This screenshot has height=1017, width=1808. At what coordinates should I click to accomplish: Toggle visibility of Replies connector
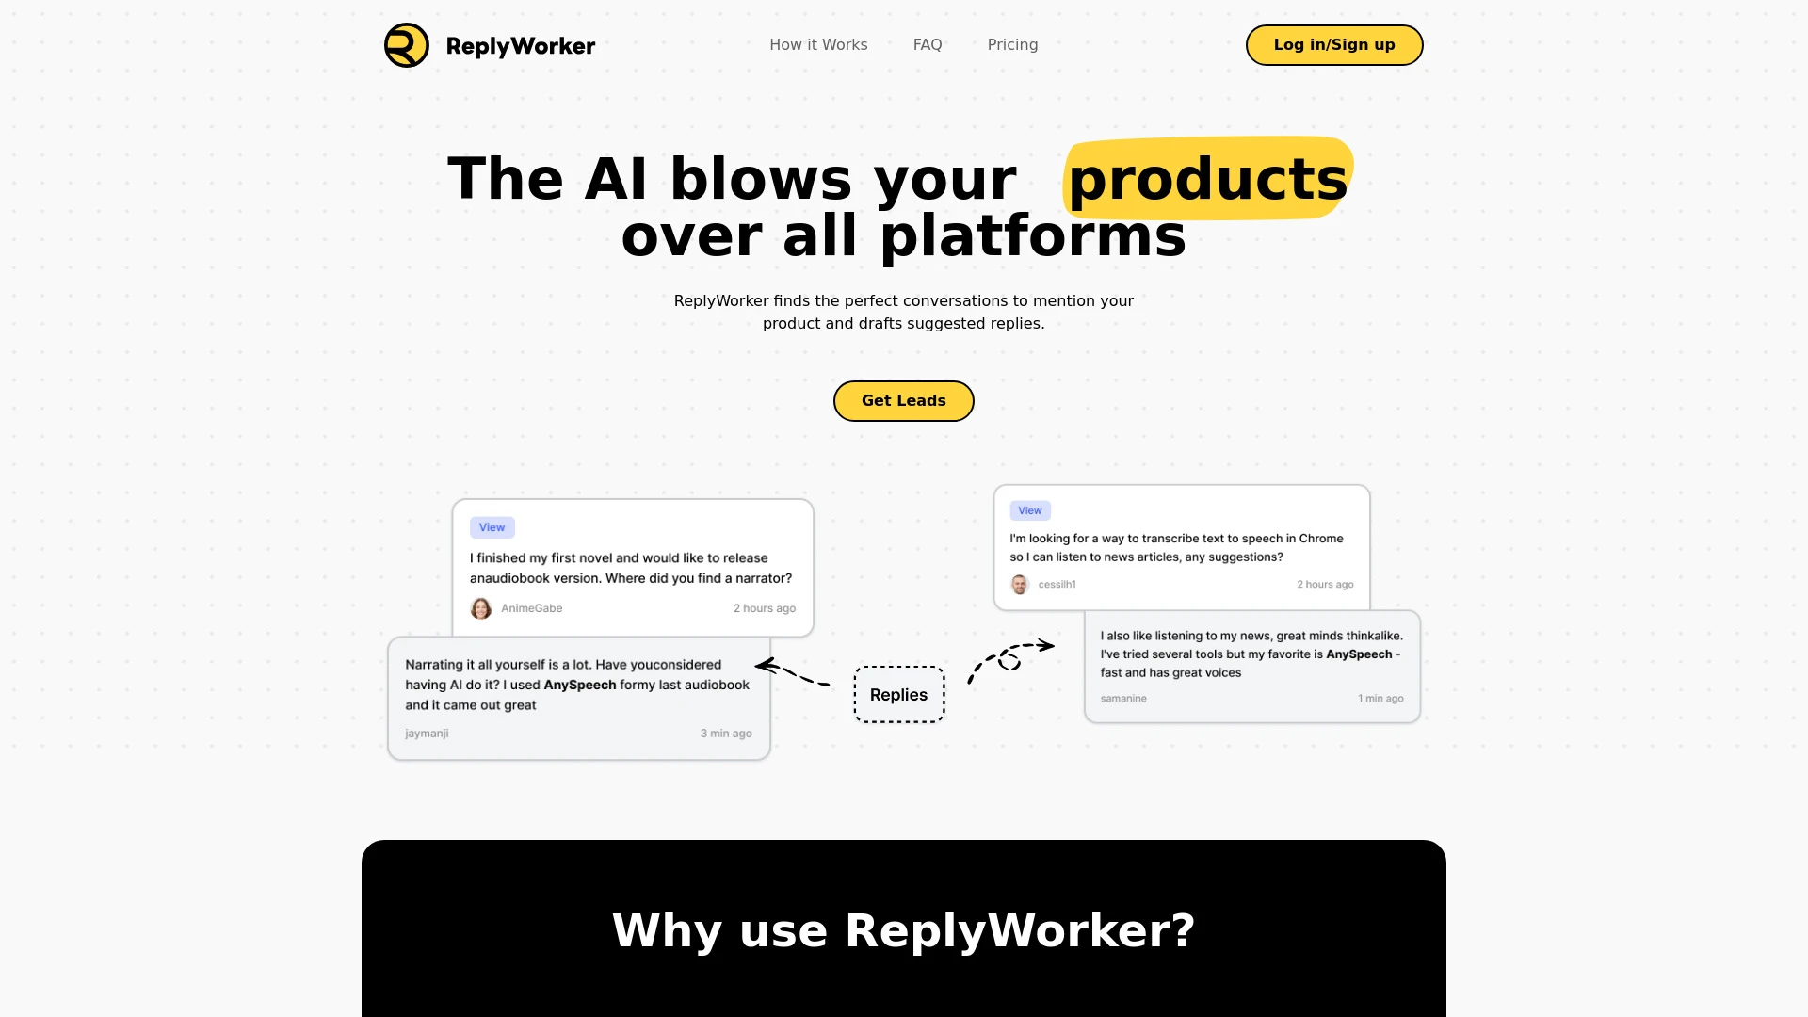click(899, 694)
